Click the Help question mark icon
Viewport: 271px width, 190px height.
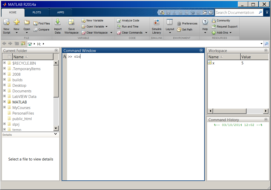pos(205,22)
